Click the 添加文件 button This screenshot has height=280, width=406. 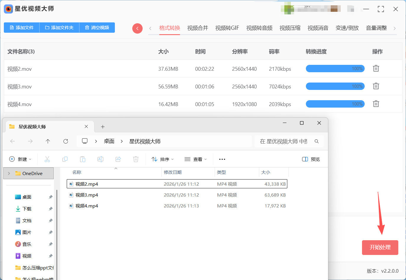pyautogui.click(x=22, y=27)
